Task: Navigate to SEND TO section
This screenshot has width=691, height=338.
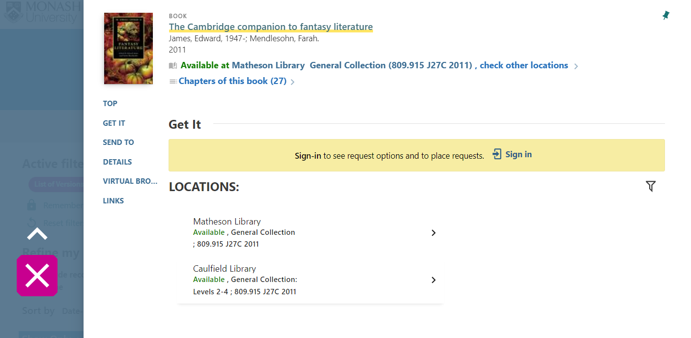Action: coord(118,142)
